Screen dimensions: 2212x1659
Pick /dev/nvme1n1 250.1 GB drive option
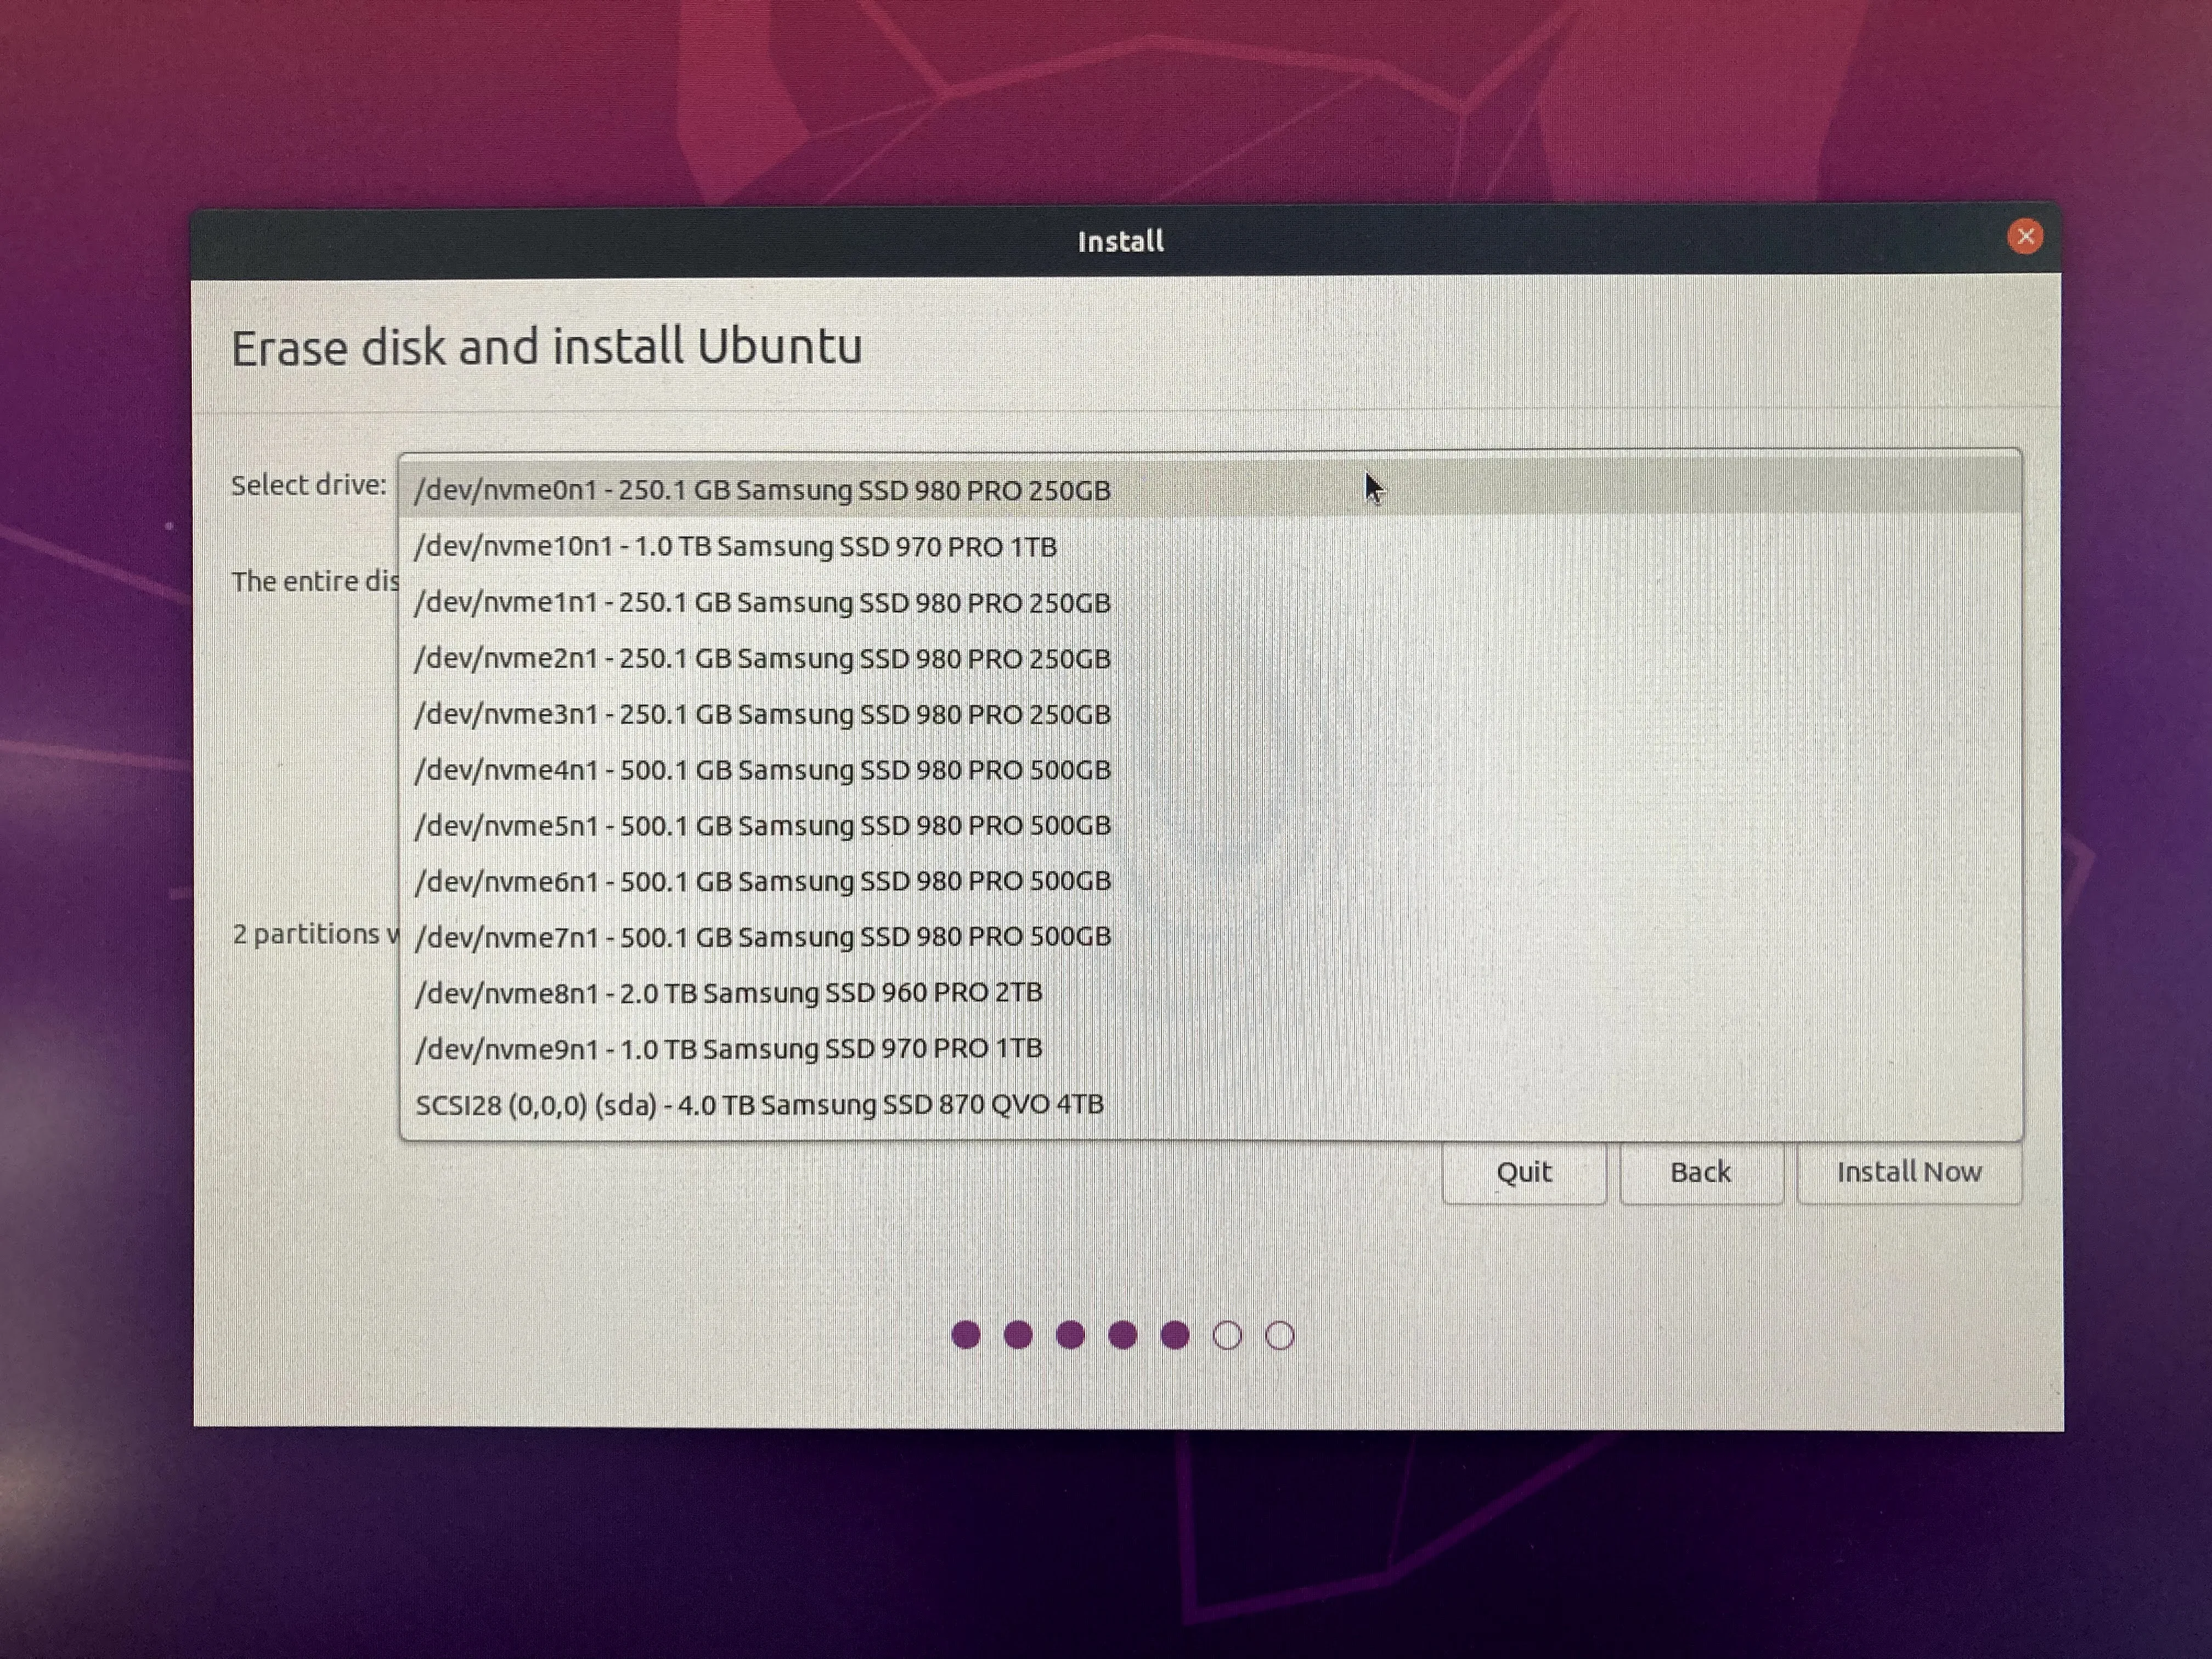(762, 603)
